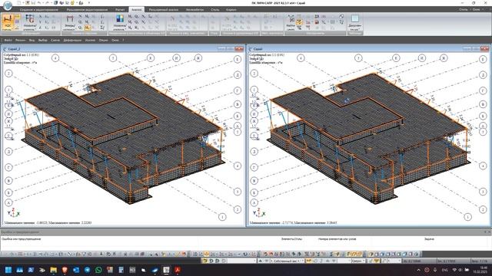Show Mx plate moment mosaic
This screenshot has height=276, width=492.
(x=130, y=17)
